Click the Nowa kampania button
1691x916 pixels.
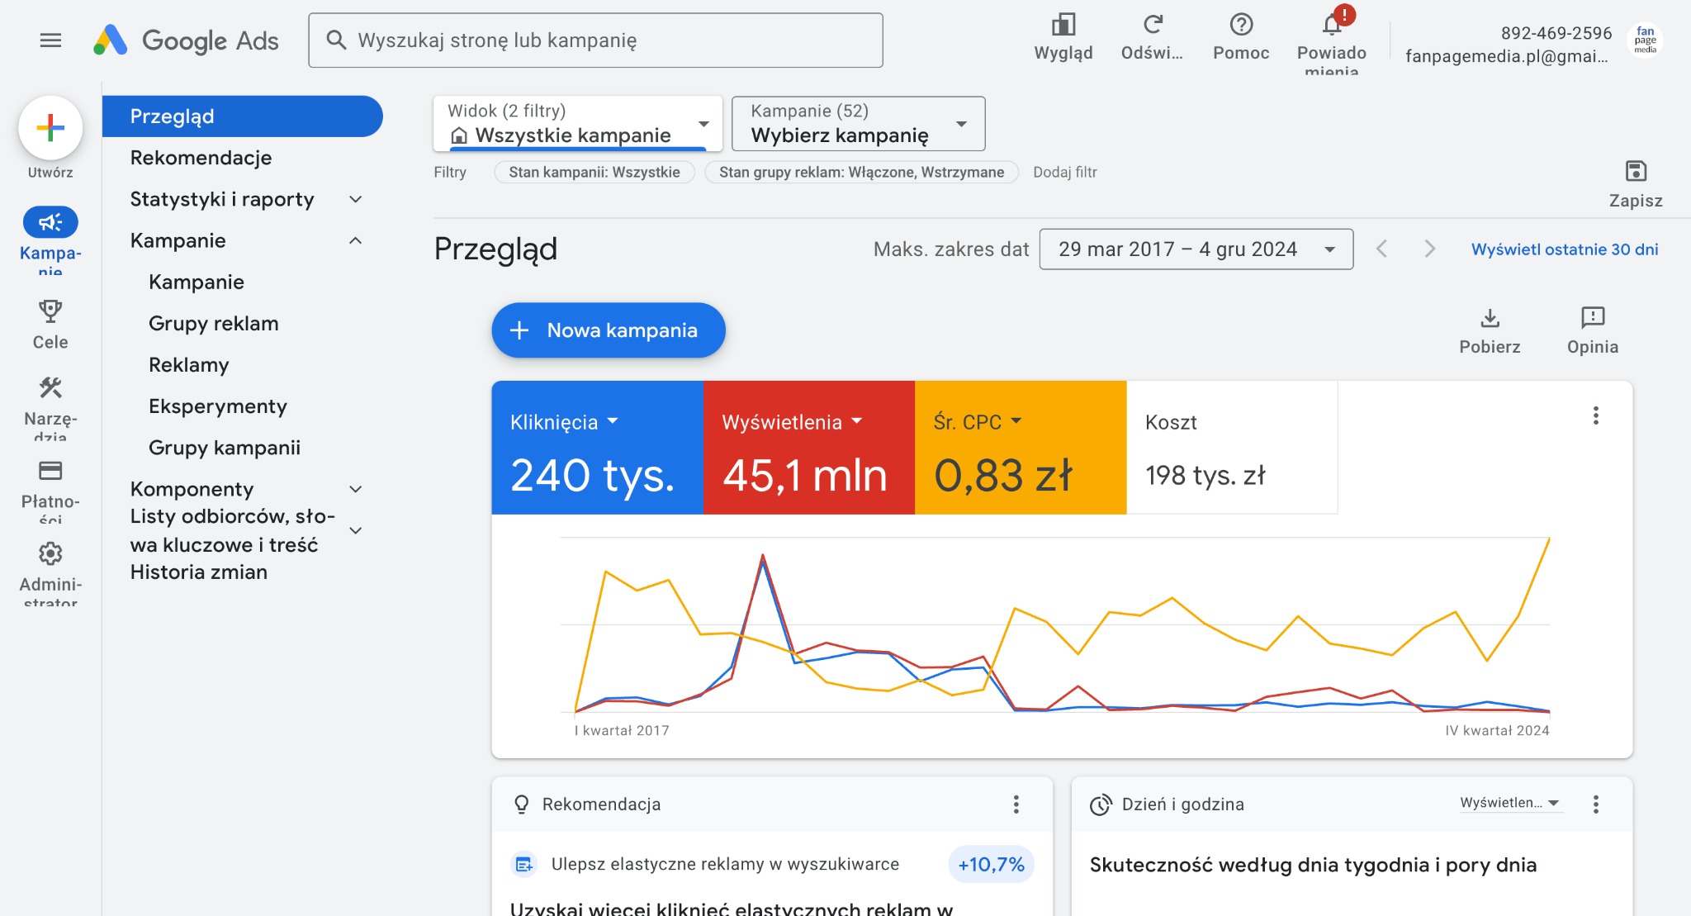[608, 330]
